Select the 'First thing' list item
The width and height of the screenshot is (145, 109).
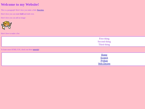click(x=104, y=39)
